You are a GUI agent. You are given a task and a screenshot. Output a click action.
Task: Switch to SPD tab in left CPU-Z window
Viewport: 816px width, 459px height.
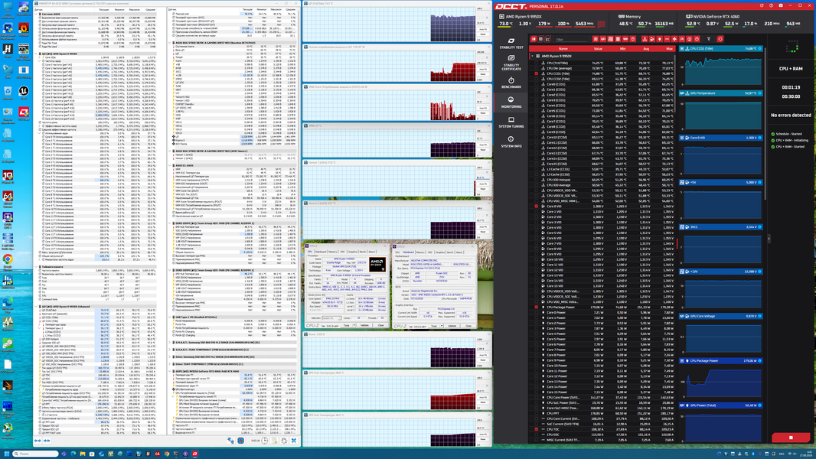[342, 252]
